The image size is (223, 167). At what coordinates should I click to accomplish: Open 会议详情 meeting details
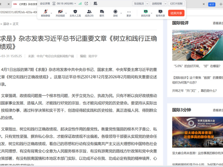coord(45,3)
